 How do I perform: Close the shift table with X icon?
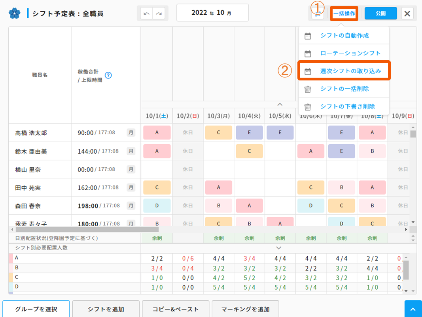click(407, 13)
